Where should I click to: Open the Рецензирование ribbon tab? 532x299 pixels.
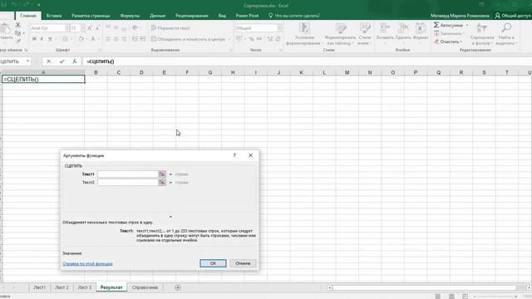coord(192,16)
